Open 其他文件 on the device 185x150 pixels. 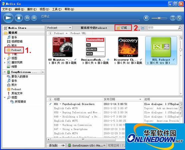(15, 93)
